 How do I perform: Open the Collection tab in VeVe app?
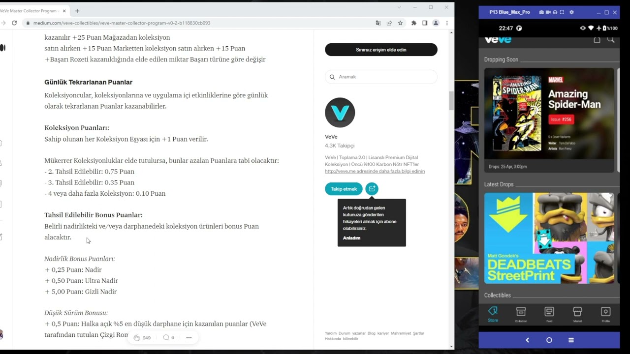(521, 314)
